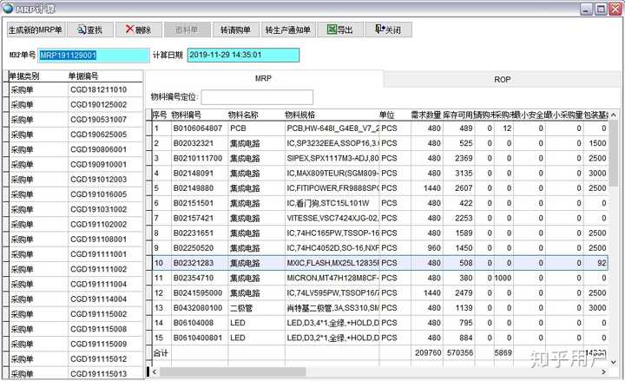Click material number B0610400801
This screenshot has height=381, width=625.
[198, 338]
